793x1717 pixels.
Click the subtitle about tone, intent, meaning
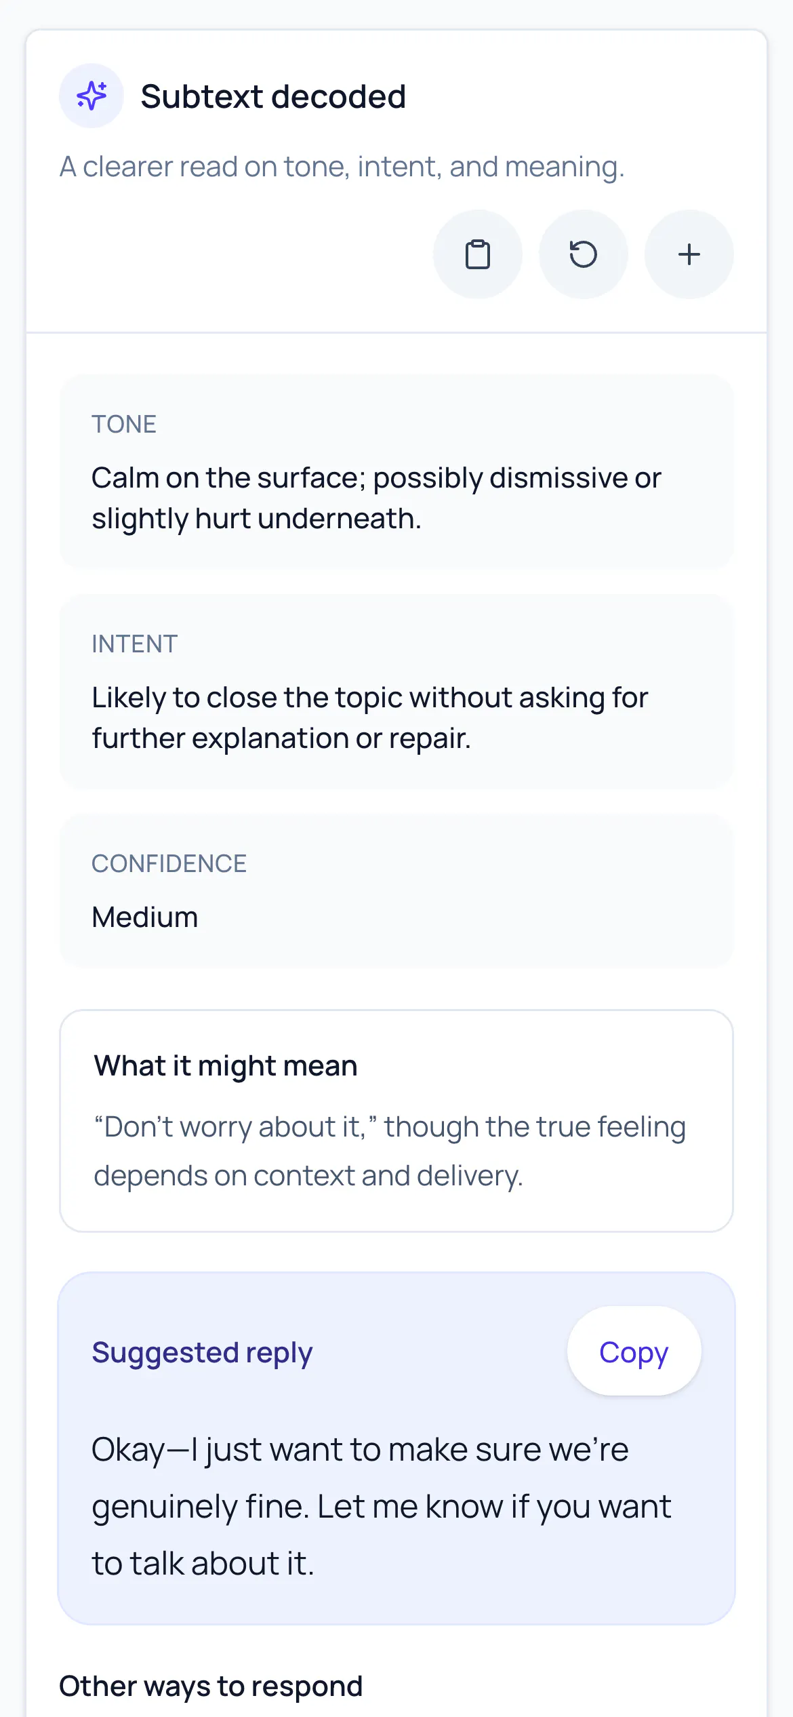(342, 167)
